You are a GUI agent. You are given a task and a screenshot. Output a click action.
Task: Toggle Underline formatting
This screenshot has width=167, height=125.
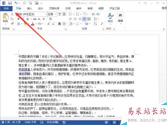click(28, 19)
